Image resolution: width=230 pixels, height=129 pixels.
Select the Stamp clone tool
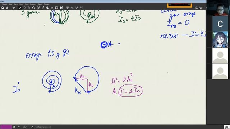tap(52, 8)
